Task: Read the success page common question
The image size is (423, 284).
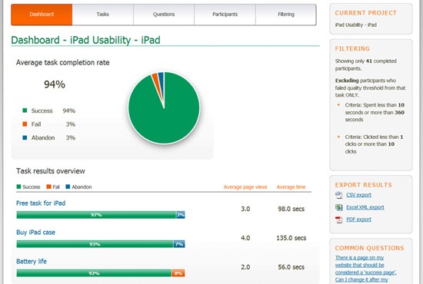Action: [x=365, y=269]
